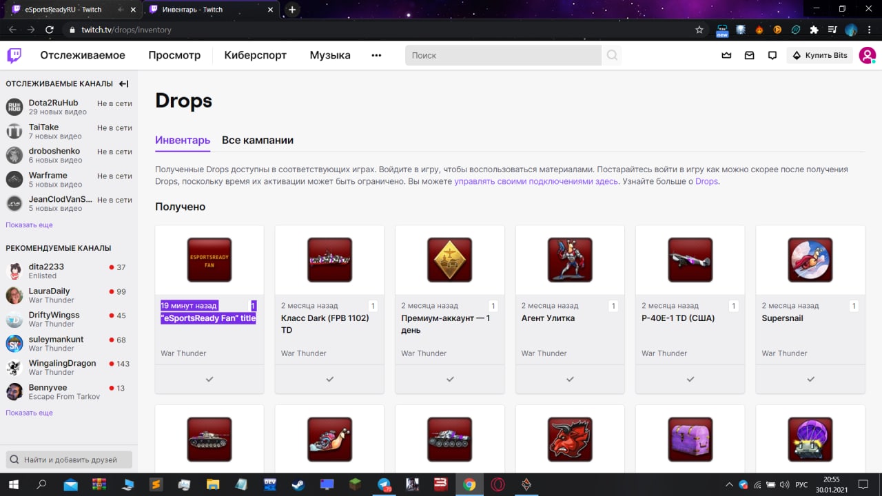882x496 pixels.
Task: Click the ESPORTSREADY FAN drop image
Action: 209,260
